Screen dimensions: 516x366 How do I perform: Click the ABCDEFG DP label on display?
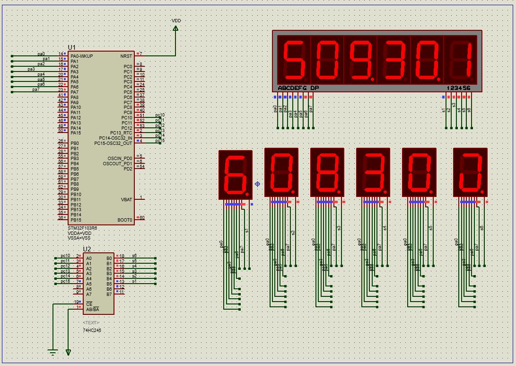point(298,88)
